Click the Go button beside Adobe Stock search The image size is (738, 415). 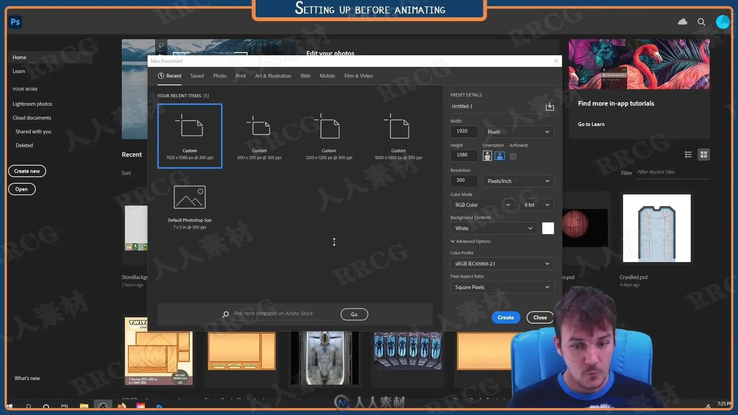tap(354, 314)
